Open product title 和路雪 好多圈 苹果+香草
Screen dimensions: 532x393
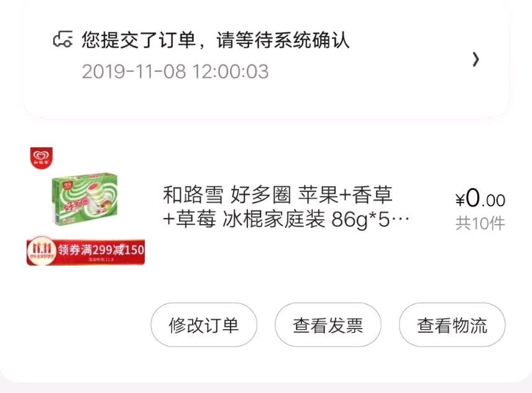(278, 195)
